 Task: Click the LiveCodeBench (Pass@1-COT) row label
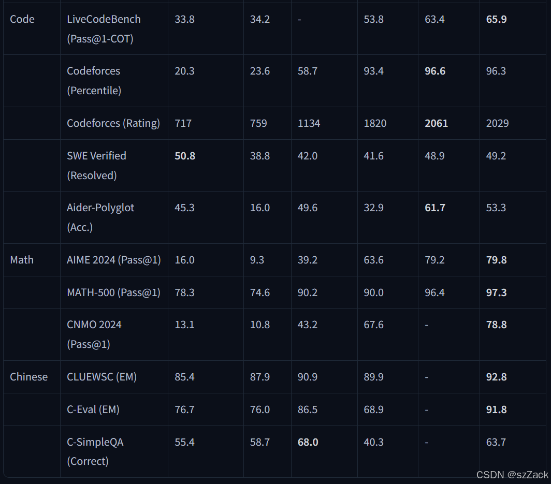click(x=104, y=29)
